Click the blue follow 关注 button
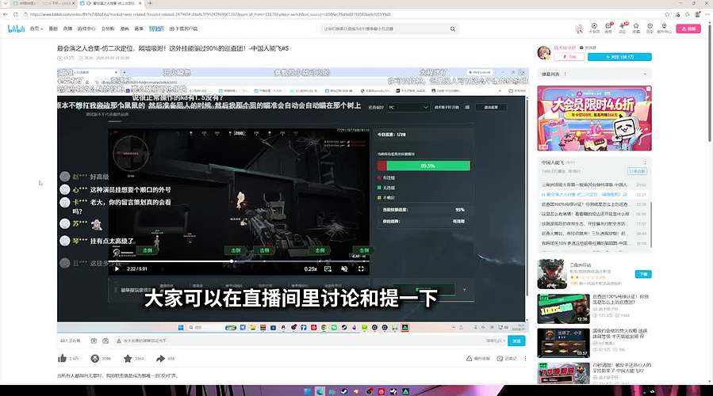The width and height of the screenshot is (713, 396). 619,57
